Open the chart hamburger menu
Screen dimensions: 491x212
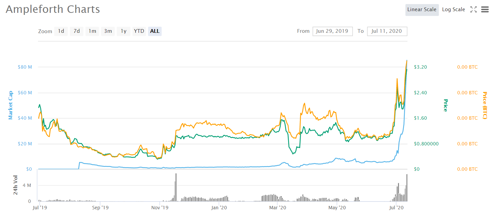485,9
